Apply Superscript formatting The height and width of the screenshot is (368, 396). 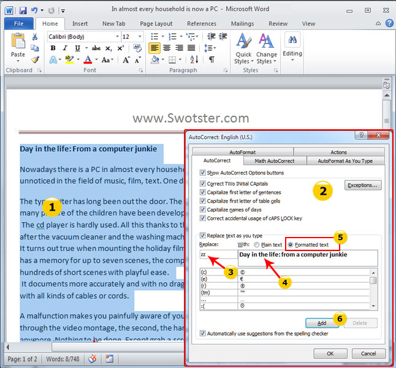(121, 48)
